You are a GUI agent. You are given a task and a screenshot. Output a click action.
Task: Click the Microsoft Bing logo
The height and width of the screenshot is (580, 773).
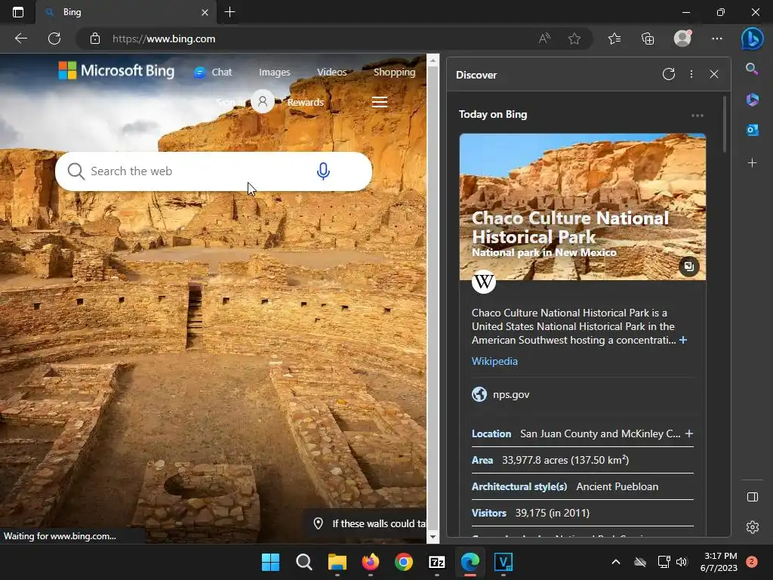[x=116, y=70]
